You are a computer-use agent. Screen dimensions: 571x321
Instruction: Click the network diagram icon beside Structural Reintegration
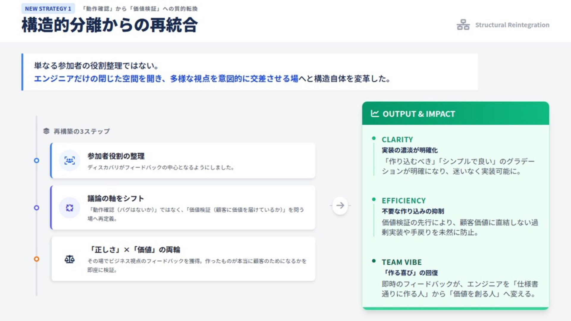pyautogui.click(x=463, y=25)
